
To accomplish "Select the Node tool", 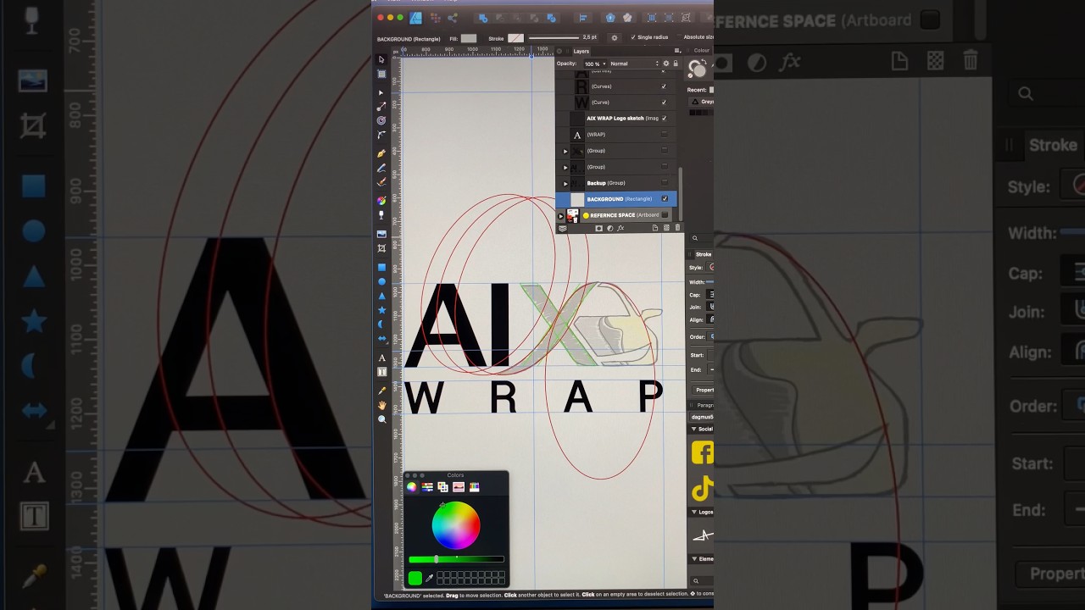I will click(381, 92).
